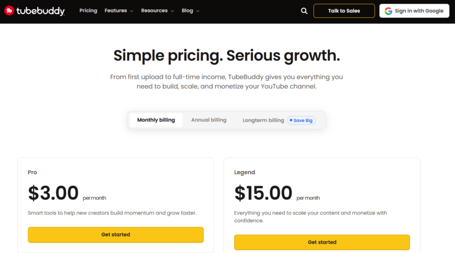Expand the Blog dropdown chevron
The image size is (455, 253).
(198, 11)
